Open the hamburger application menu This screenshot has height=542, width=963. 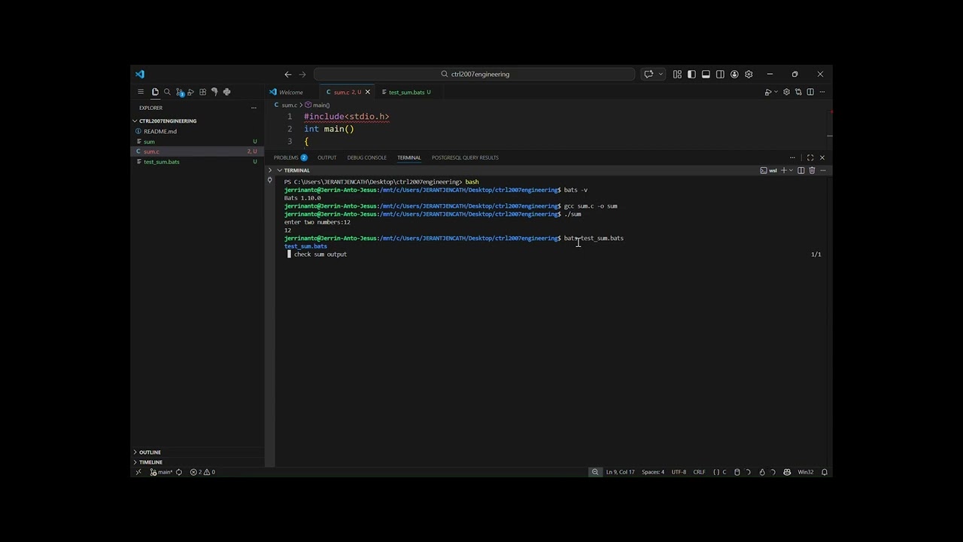pyautogui.click(x=141, y=92)
